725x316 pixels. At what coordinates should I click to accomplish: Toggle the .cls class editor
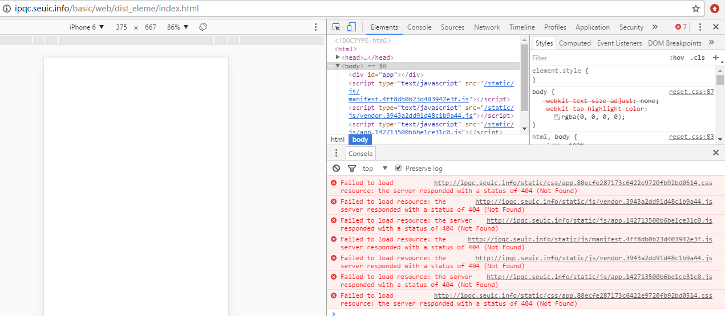(698, 58)
